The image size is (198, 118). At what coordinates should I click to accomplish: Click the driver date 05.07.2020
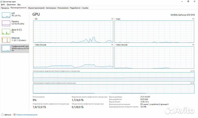click(x=144, y=99)
